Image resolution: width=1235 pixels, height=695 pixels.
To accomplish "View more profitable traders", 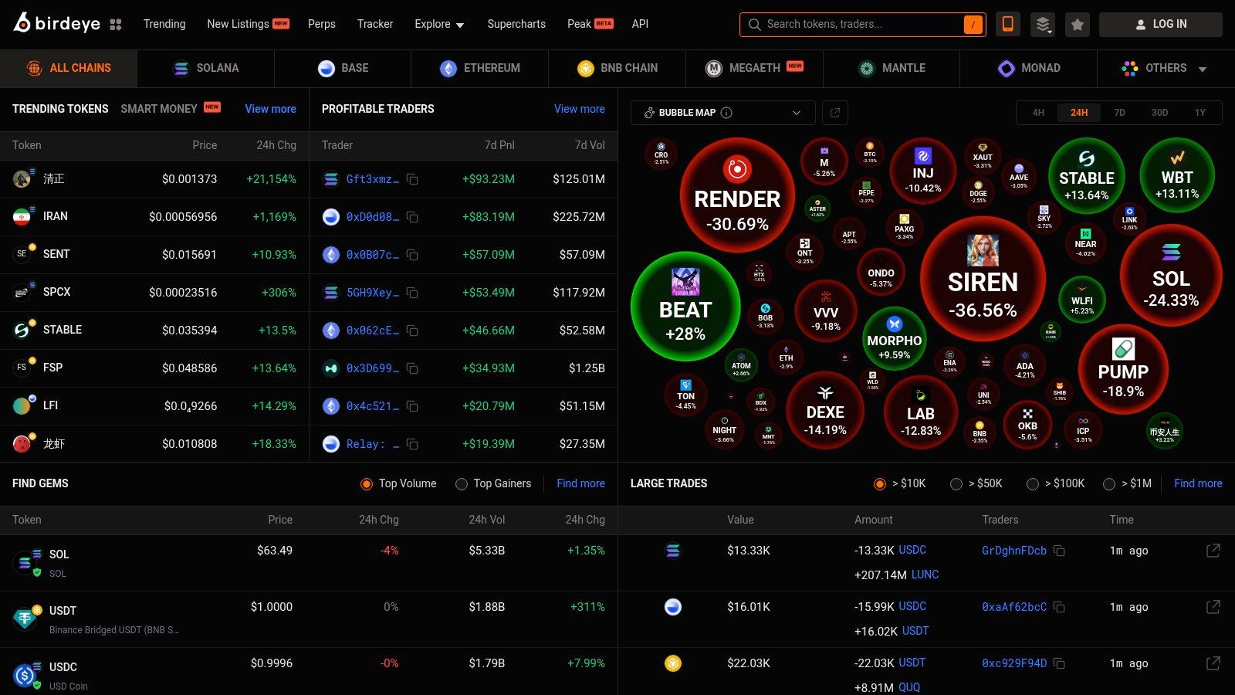I will [580, 109].
